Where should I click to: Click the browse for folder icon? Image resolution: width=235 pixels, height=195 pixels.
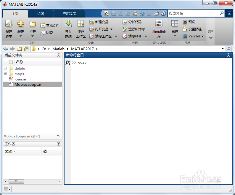(26, 49)
